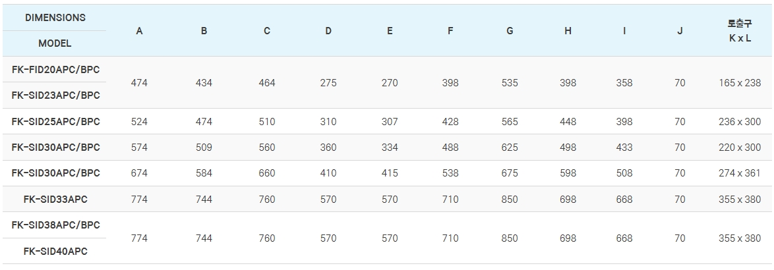Select model FK-SID40APC
The width and height of the screenshot is (774, 270).
(x=55, y=252)
